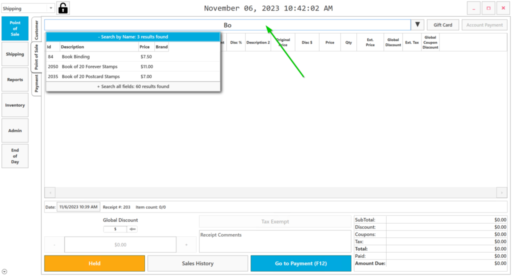Image resolution: width=512 pixels, height=276 pixels.
Task: Click the circled chevron icon at bottom-left
Action: [x=4, y=271]
